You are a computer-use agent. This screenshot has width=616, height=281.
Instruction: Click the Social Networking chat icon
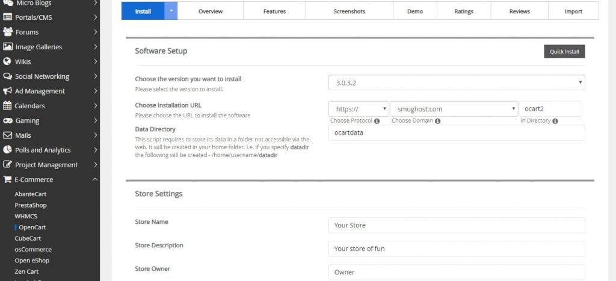[x=7, y=76]
